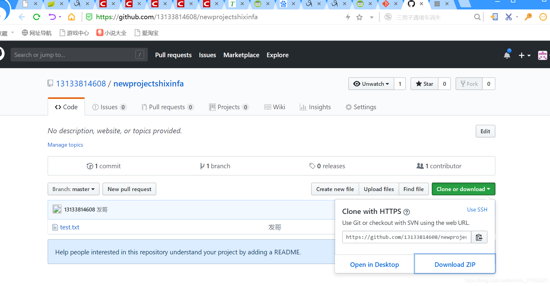The image size is (550, 286).
Task: Switch to the green T tab
Action: [232, 4]
